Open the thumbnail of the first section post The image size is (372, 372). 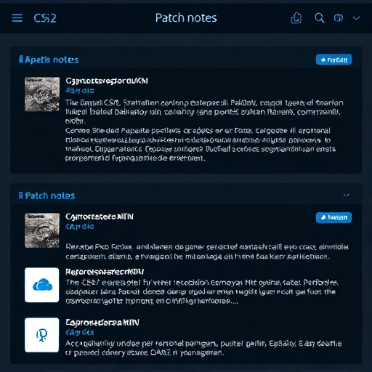[x=42, y=94]
